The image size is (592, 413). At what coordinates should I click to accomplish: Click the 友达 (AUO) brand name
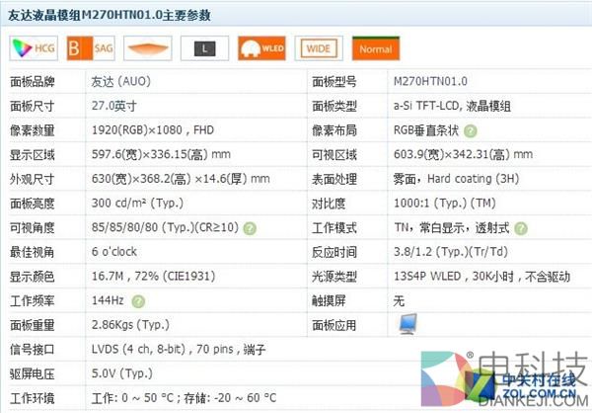pyautogui.click(x=120, y=81)
